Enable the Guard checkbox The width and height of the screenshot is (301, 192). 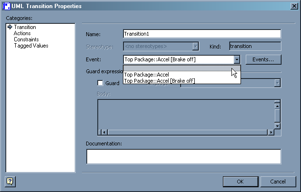tap(100, 83)
